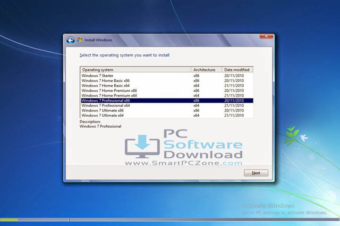The height and width of the screenshot is (226, 340).
Task: Click the Install Windows title text
Action: (98, 40)
